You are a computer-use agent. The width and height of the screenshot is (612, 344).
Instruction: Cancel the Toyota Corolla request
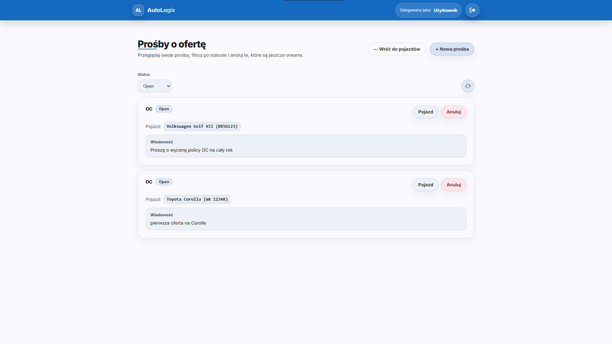point(454,185)
